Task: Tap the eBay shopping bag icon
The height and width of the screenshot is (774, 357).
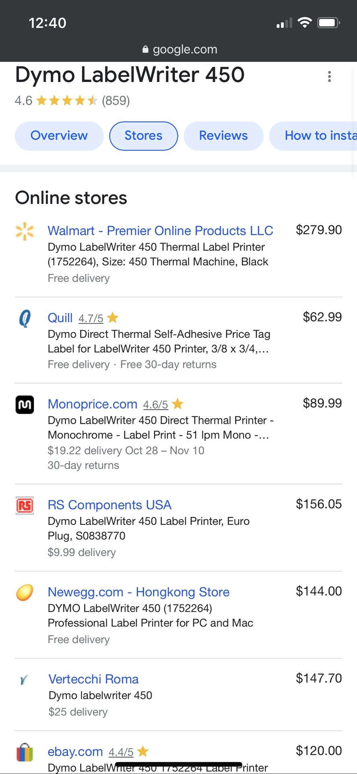Action: point(25,752)
